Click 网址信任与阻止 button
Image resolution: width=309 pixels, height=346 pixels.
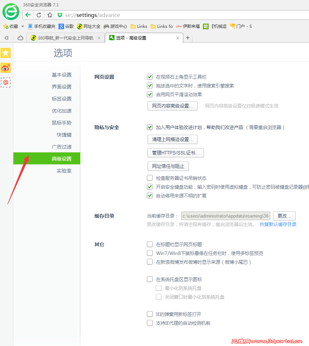click(168, 166)
